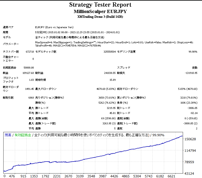
Task: Click the 最大ドローダウン value 4678.60 (5.83%)
Action: point(106,89)
